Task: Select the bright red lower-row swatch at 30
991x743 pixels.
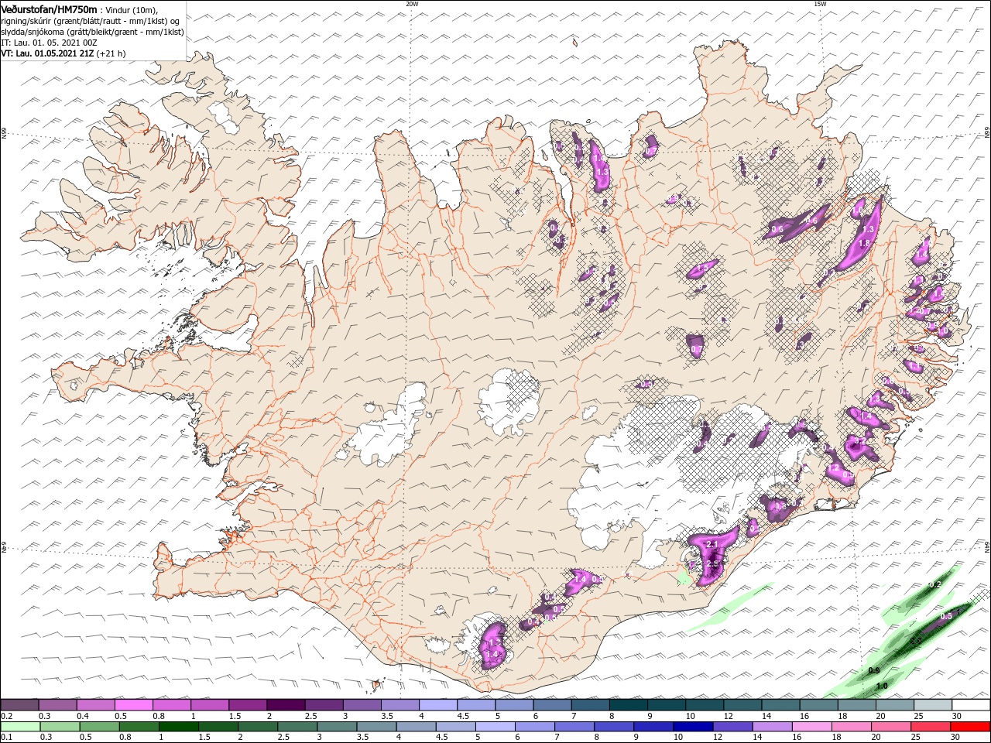Action: pos(969,727)
